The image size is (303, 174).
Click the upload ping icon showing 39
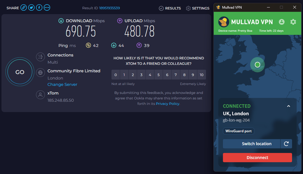coord(139,45)
